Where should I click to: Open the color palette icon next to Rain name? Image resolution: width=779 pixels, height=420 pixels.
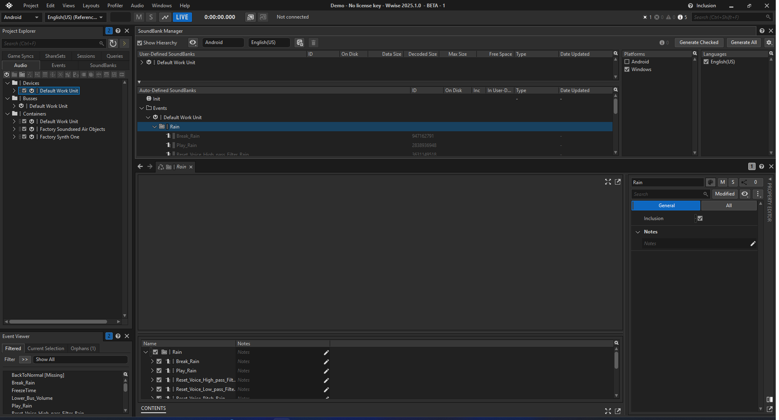click(711, 182)
